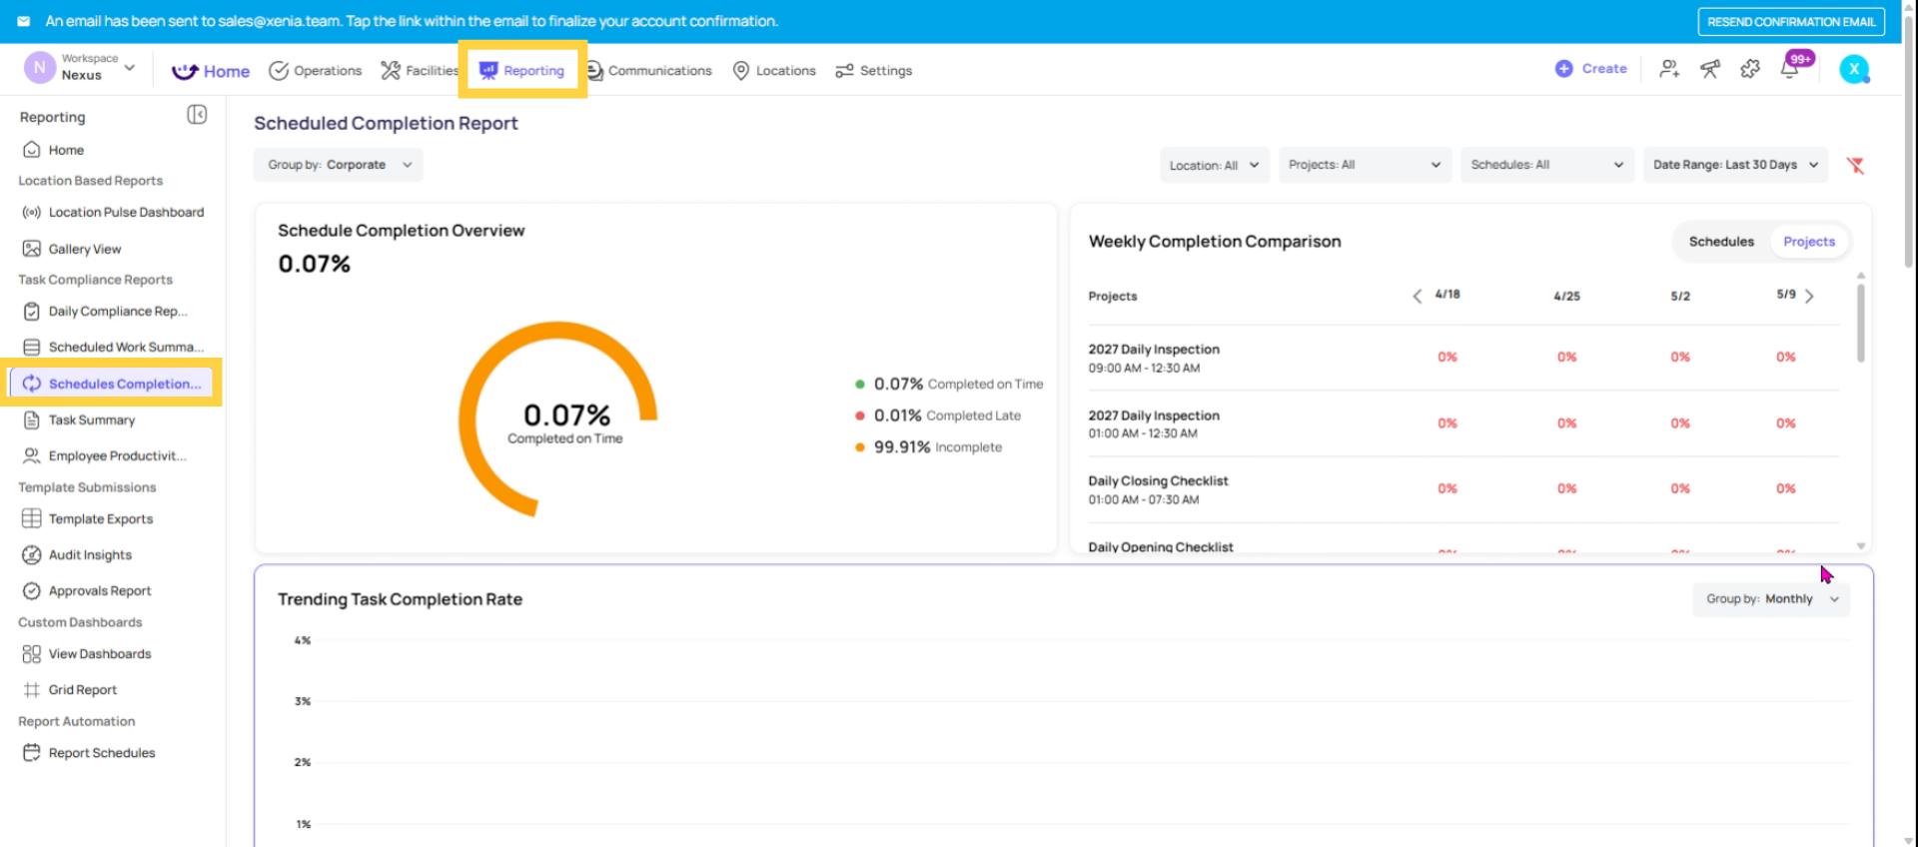This screenshot has width=1918, height=847.
Task: Click the weekly table scroll-down arrow
Action: coord(1860,546)
